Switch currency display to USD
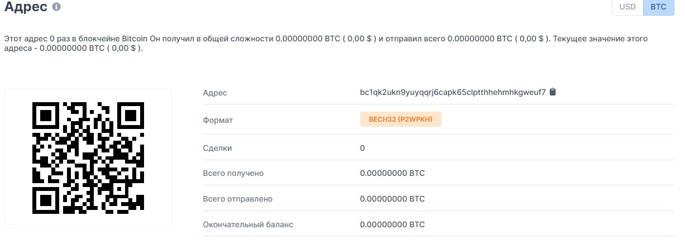Image resolution: width=685 pixels, height=244 pixels. 627,7
